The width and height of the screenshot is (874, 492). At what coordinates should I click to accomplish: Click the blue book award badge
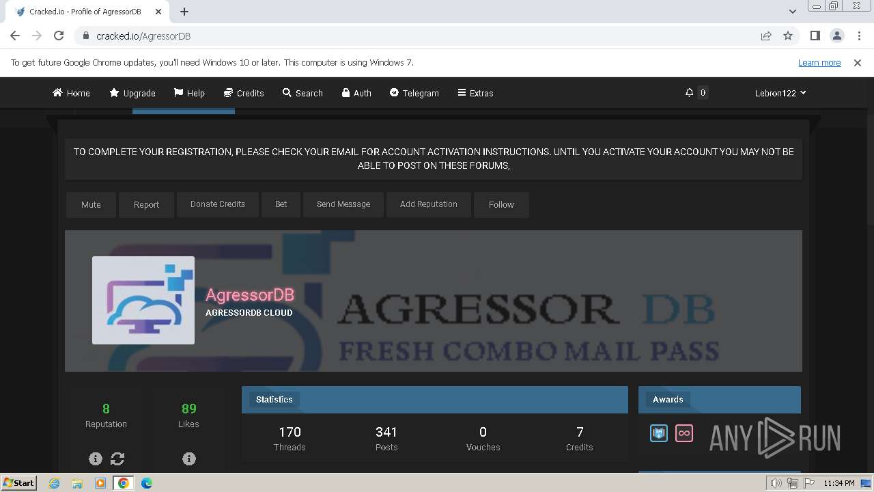[659, 433]
